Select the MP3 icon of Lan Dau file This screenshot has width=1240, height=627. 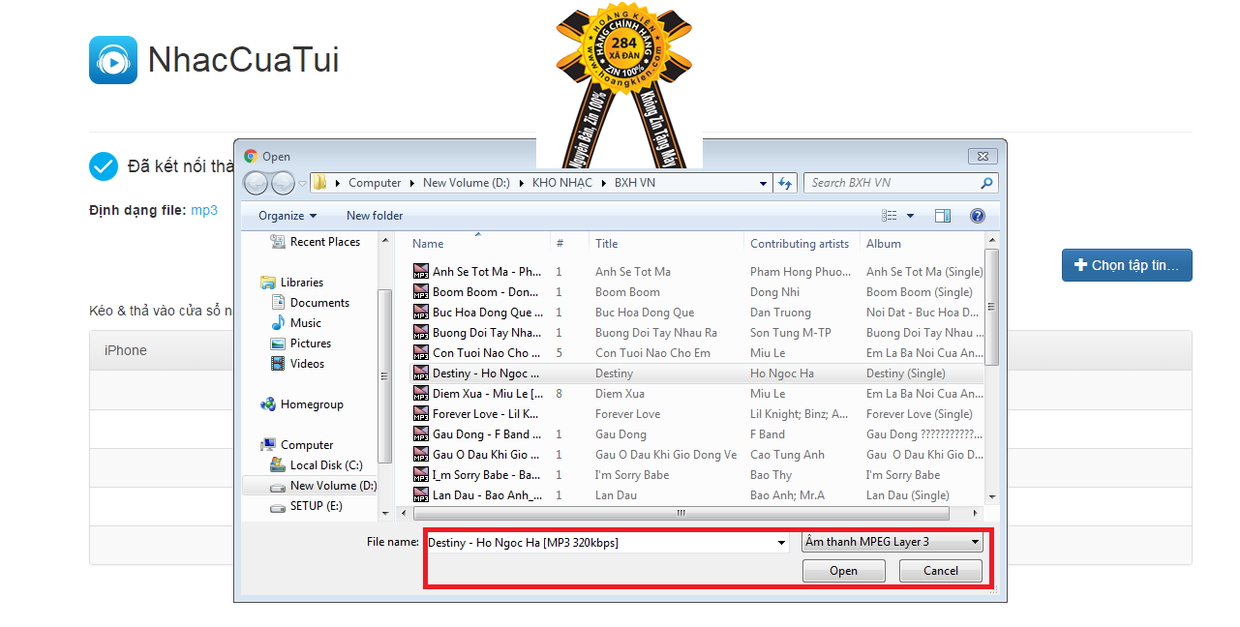421,495
